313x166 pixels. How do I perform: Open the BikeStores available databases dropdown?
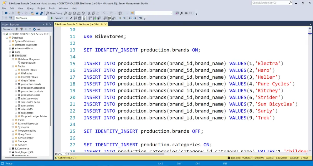coord(46,18)
